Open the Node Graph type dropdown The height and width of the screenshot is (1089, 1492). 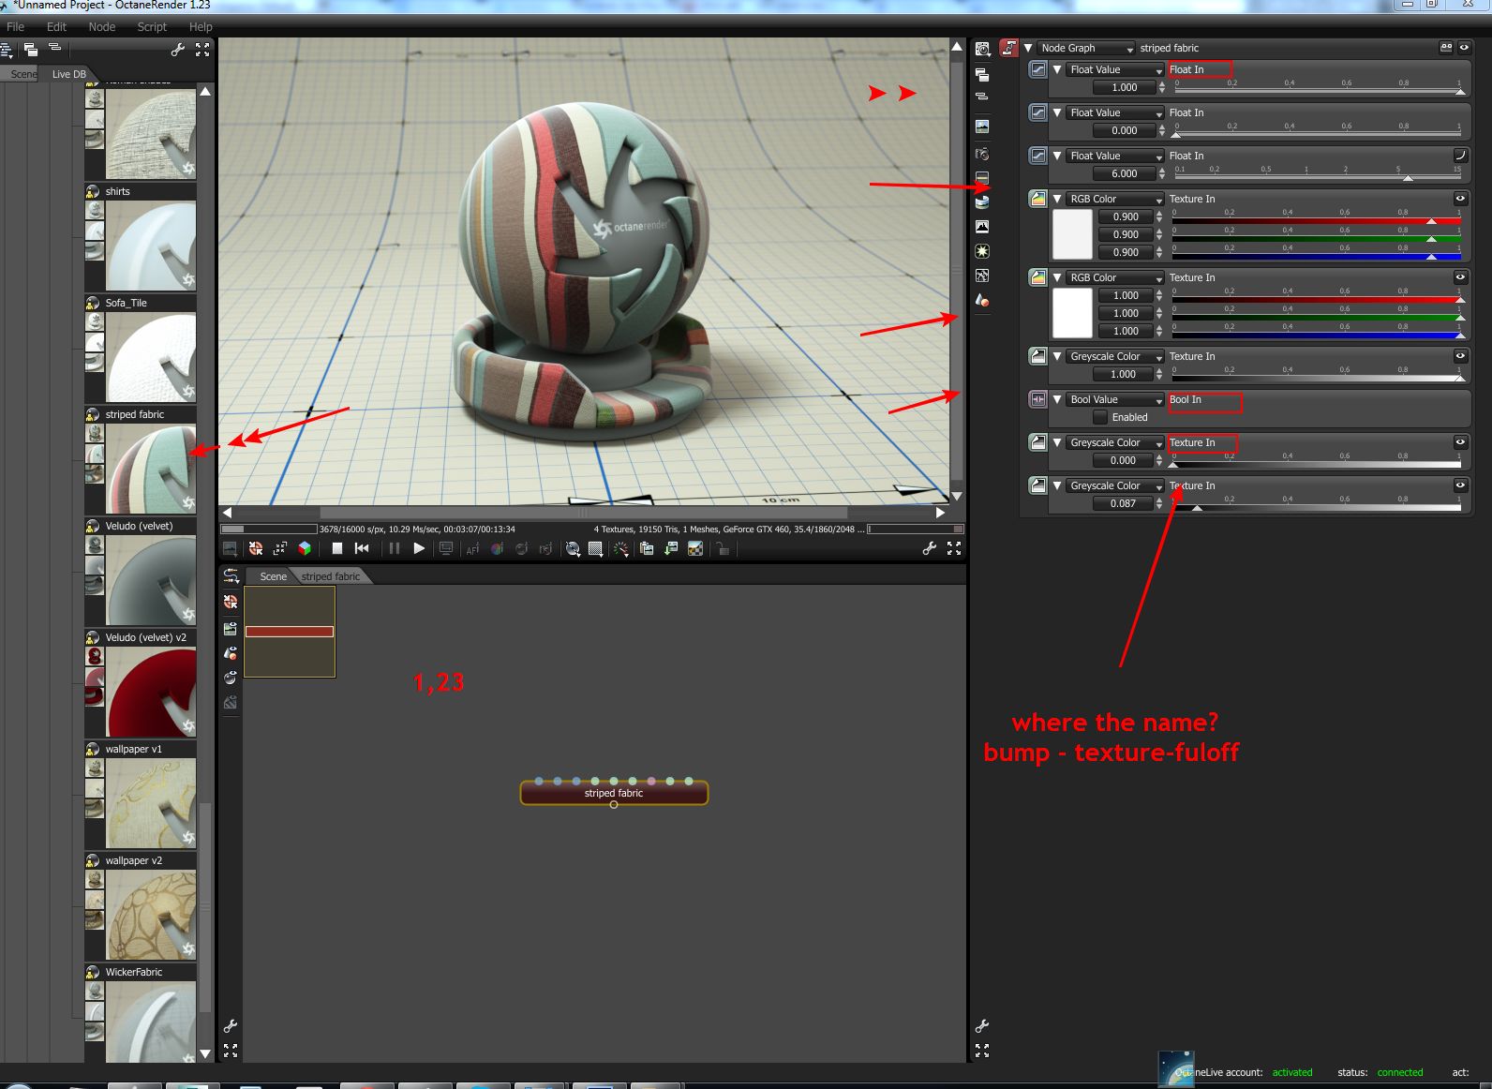pyautogui.click(x=1086, y=48)
